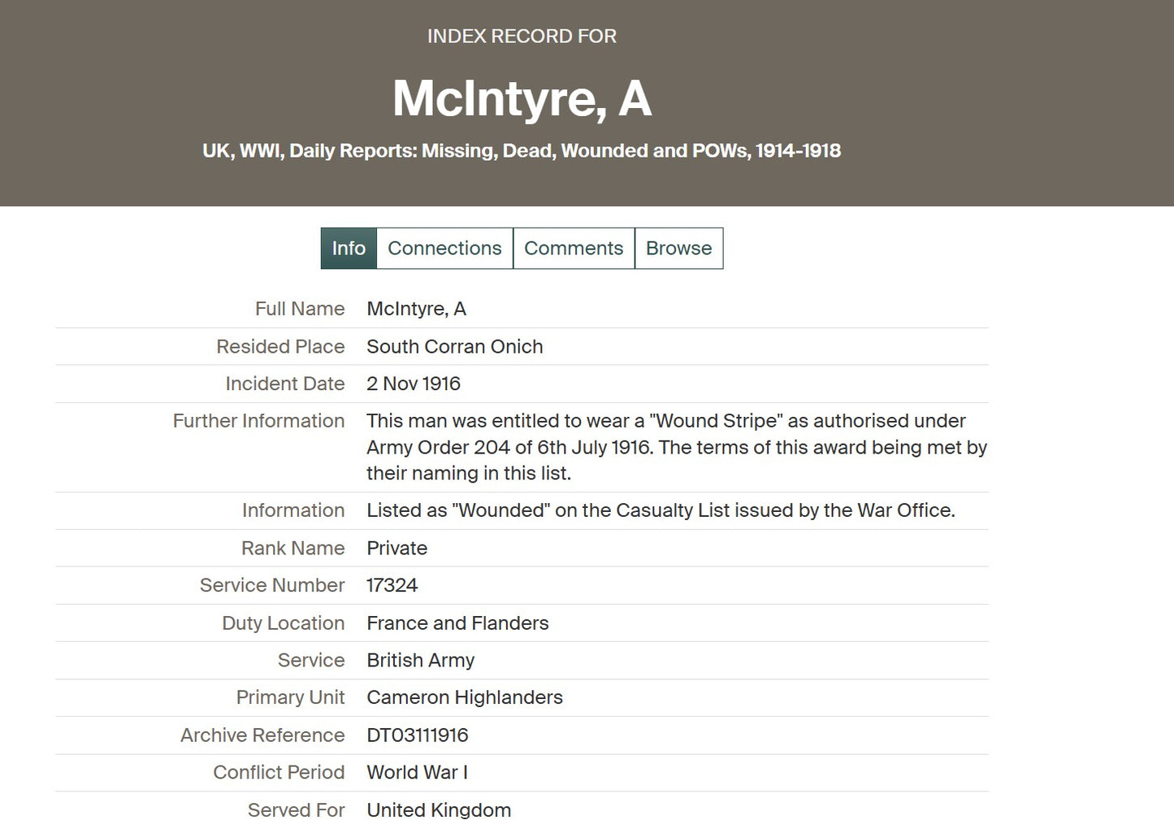Click the United Kingdom served for value

pyautogui.click(x=439, y=809)
